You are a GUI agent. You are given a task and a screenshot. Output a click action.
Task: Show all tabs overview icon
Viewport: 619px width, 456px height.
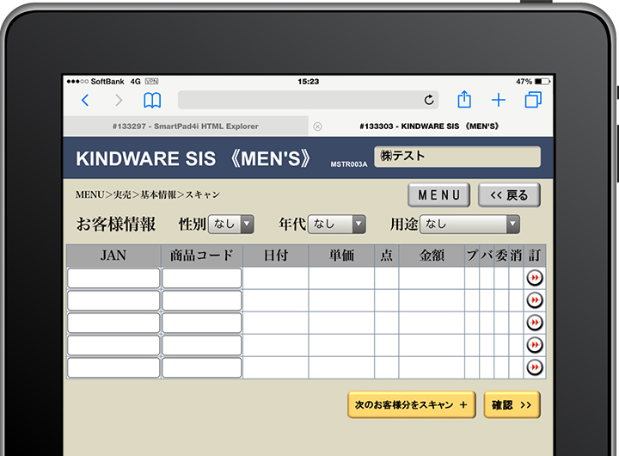click(533, 100)
